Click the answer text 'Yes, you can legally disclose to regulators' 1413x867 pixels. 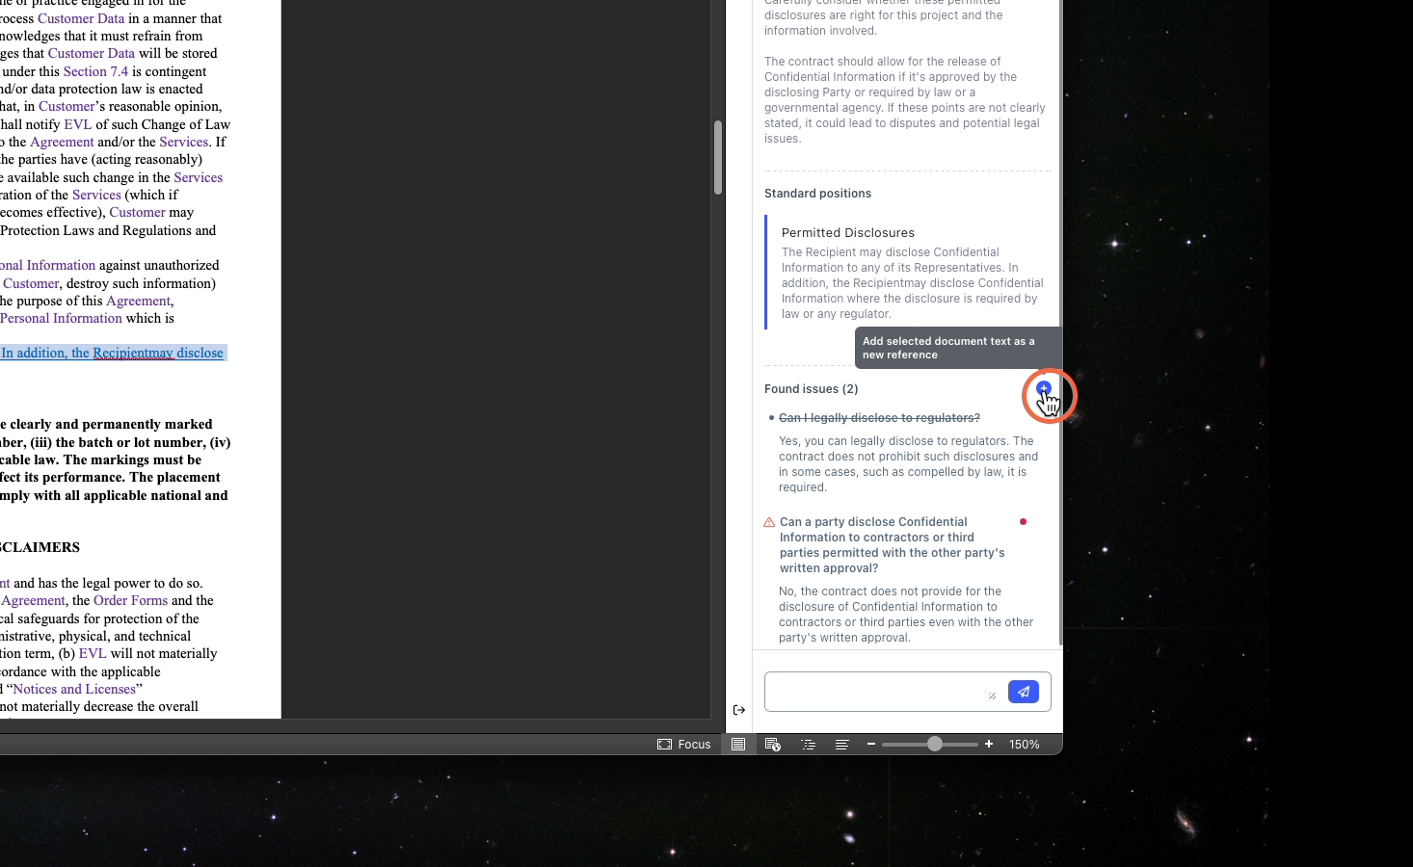click(x=908, y=464)
